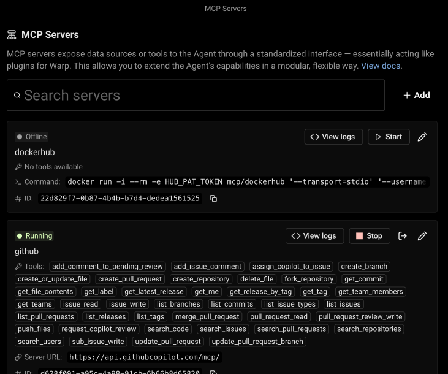Click the search_code tool tag
Screen dimensions: 448x374
[168, 329]
